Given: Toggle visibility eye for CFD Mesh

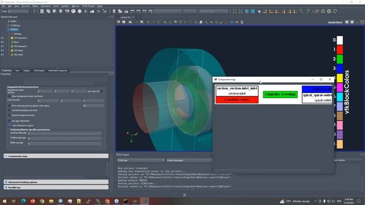Looking at the screenshot, I should pos(2,51).
